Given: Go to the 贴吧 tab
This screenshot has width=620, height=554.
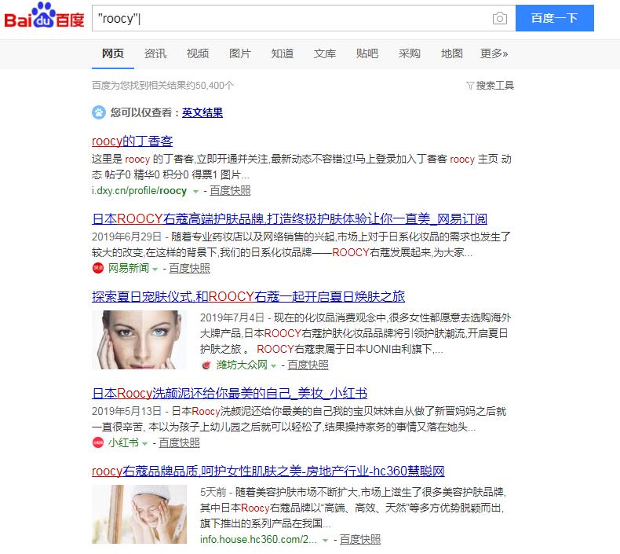Looking at the screenshot, I should click(x=367, y=53).
